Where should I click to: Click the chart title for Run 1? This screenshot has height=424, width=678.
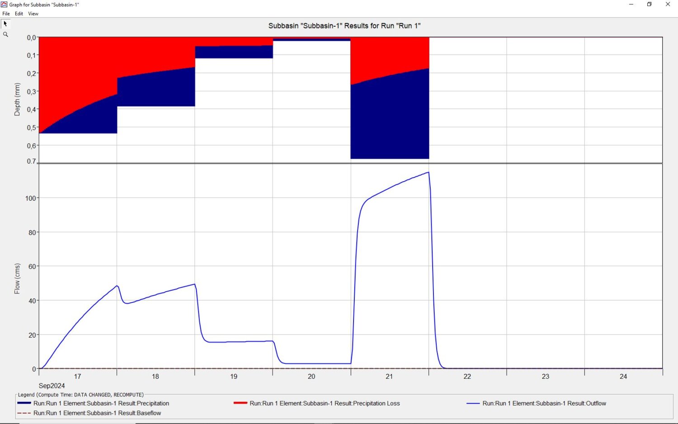pyautogui.click(x=344, y=26)
